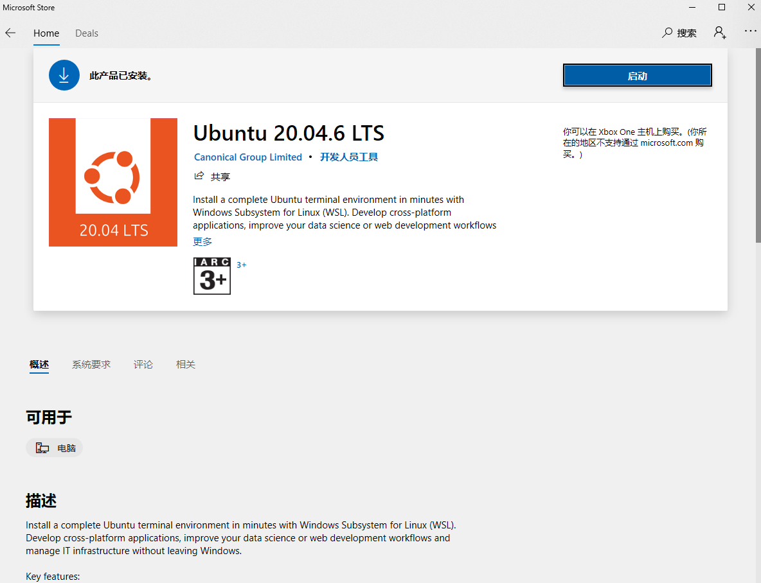
Task: Click the 描述 heading
Action: click(40, 501)
